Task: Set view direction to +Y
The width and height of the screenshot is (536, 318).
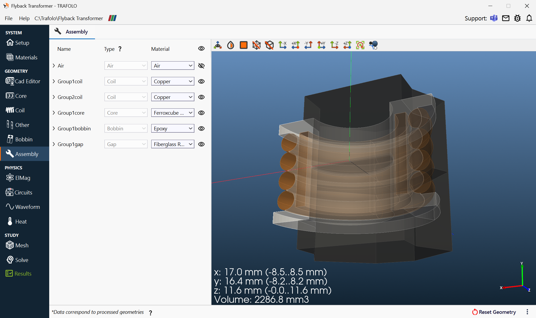Action: (x=321, y=45)
